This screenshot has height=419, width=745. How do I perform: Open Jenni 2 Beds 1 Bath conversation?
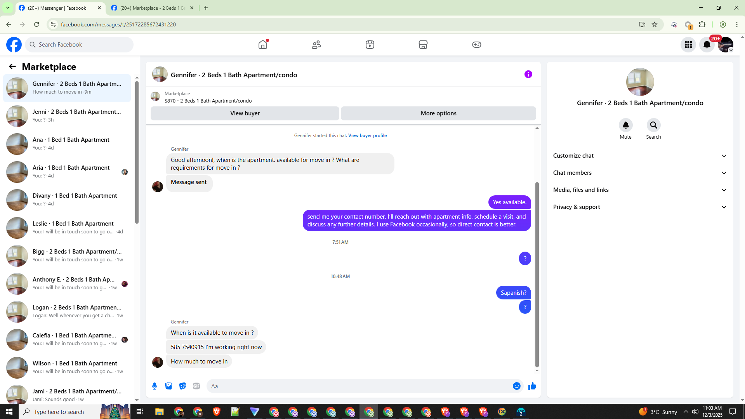click(x=67, y=116)
